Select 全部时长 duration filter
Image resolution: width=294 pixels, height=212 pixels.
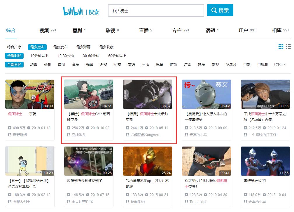click(x=14, y=56)
